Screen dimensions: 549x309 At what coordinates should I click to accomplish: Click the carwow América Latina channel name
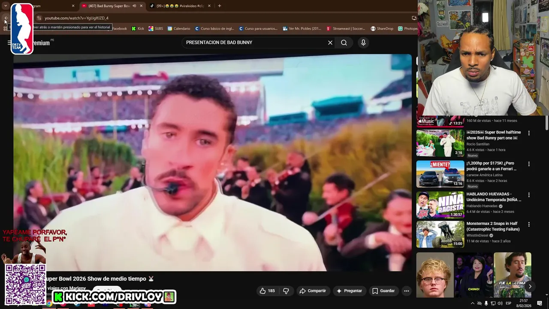485,175
